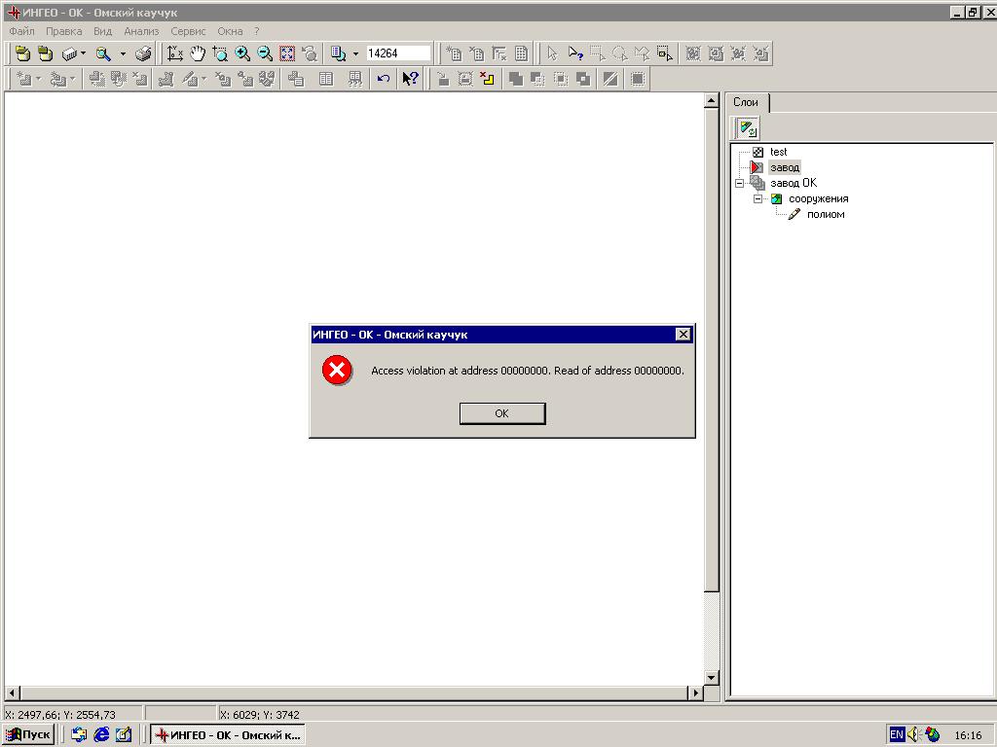The image size is (997, 747).
Task: Click the Internet Explorer quick launch icon
Action: click(101, 735)
